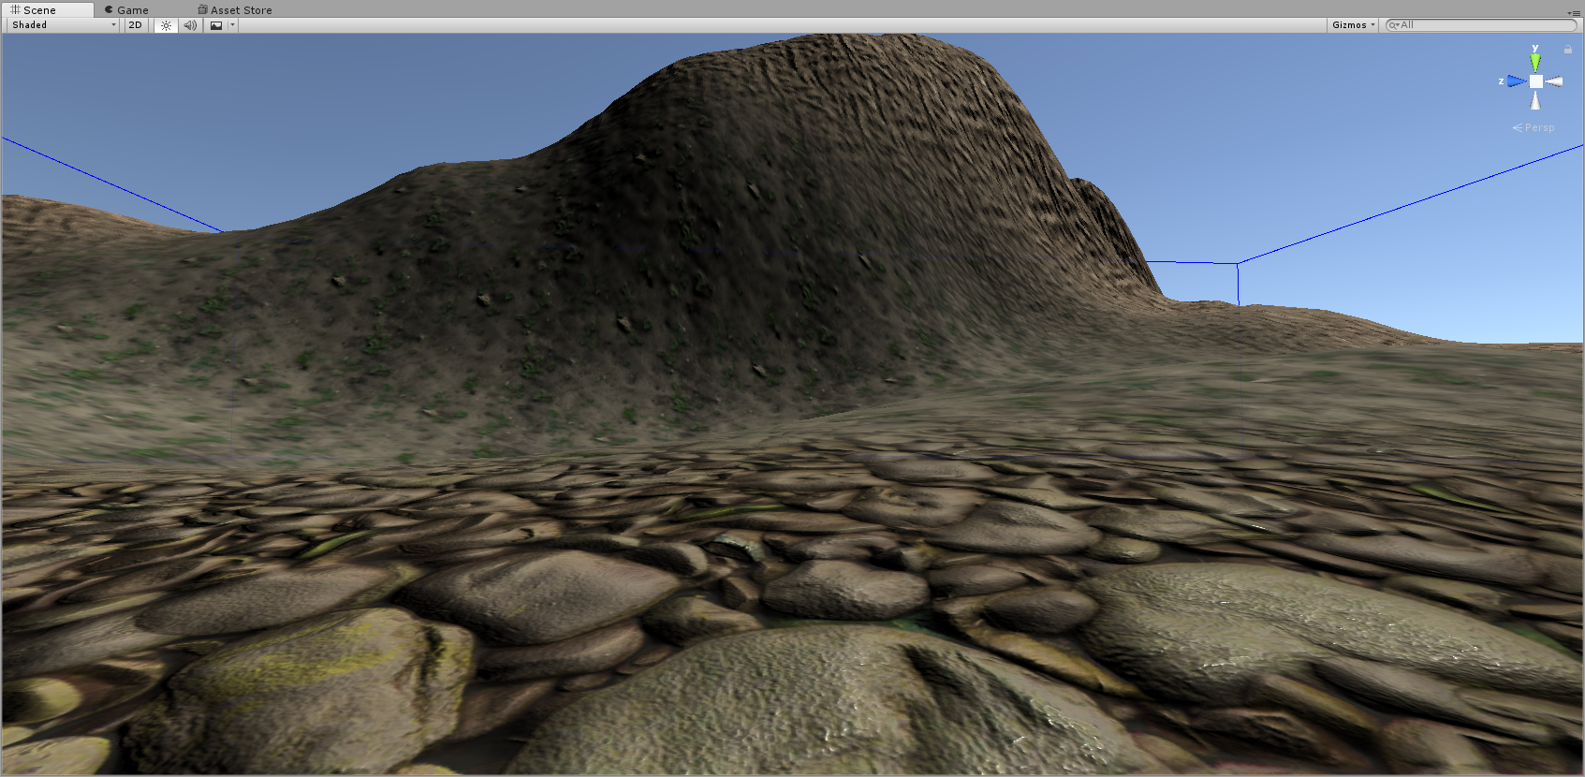
Task: Click the right gray cone of orientation gizmo
Action: click(x=1554, y=81)
